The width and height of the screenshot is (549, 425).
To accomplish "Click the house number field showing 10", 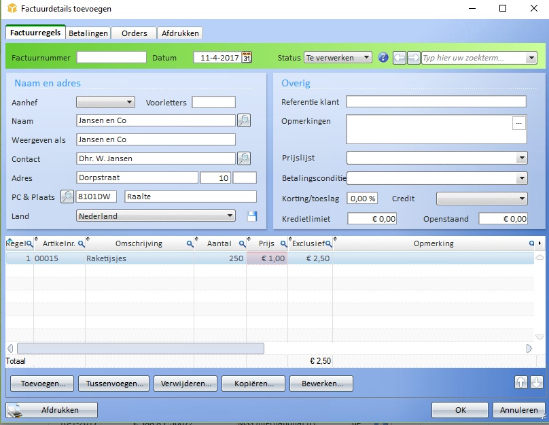I will [215, 177].
